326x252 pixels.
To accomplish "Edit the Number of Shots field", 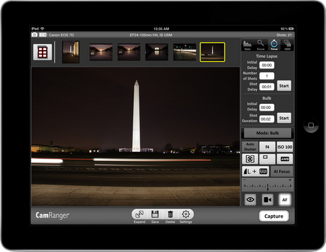I will (x=267, y=76).
